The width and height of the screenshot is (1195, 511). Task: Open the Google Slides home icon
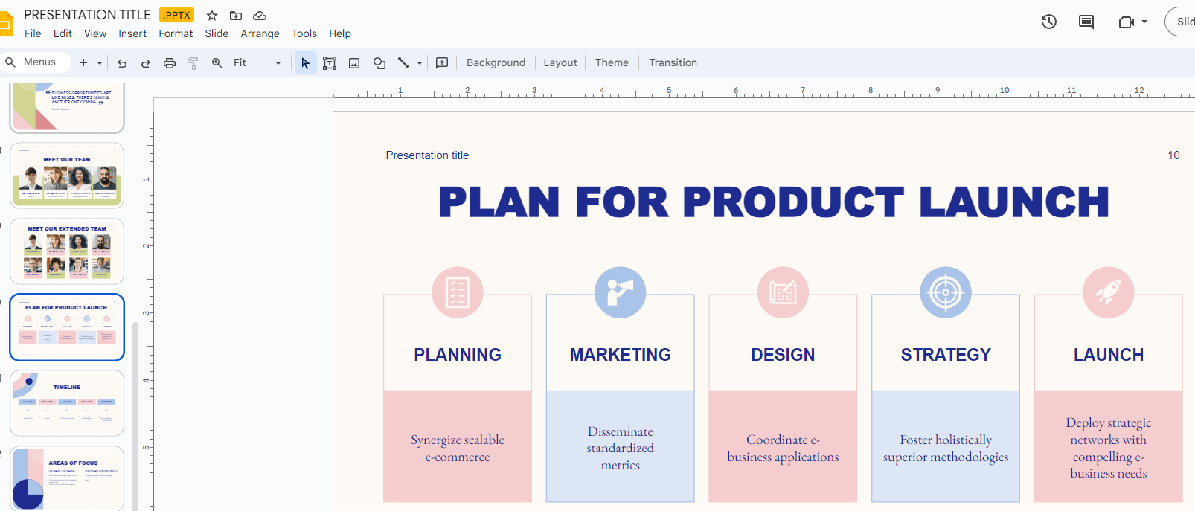coord(6,23)
